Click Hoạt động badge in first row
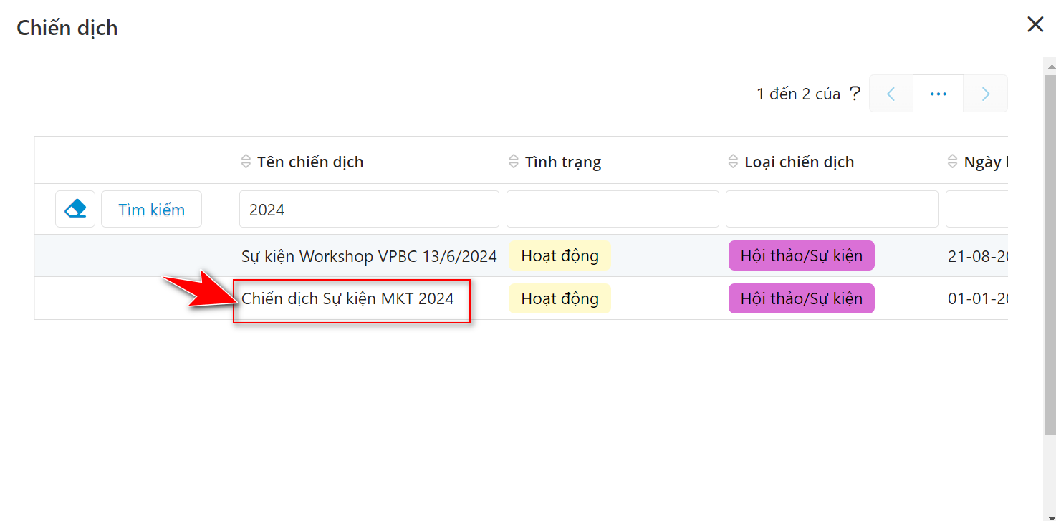The height and width of the screenshot is (521, 1056). (x=560, y=256)
